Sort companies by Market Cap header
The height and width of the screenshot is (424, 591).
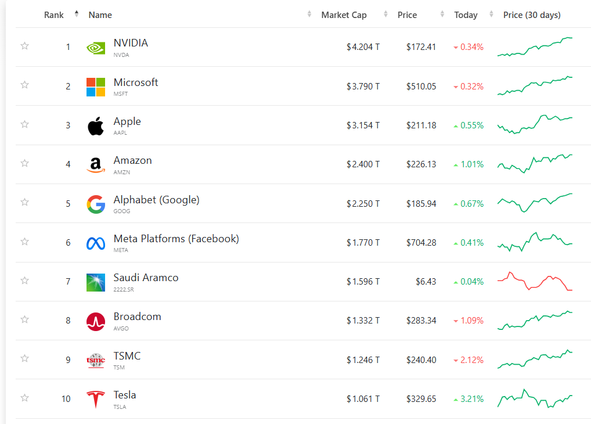click(x=344, y=15)
